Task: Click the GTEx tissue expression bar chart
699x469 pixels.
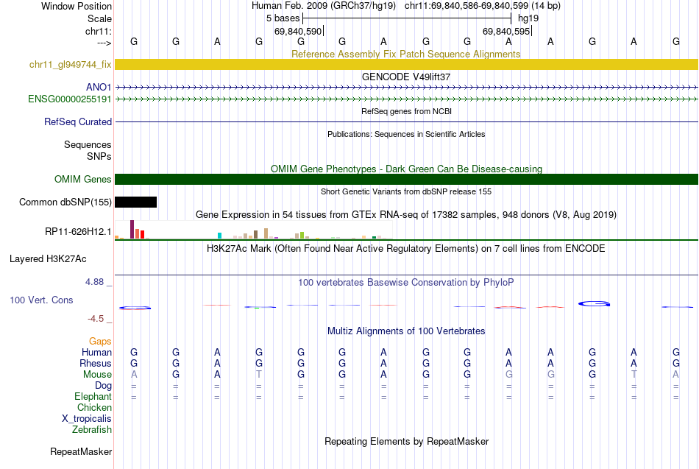Action: click(x=254, y=230)
